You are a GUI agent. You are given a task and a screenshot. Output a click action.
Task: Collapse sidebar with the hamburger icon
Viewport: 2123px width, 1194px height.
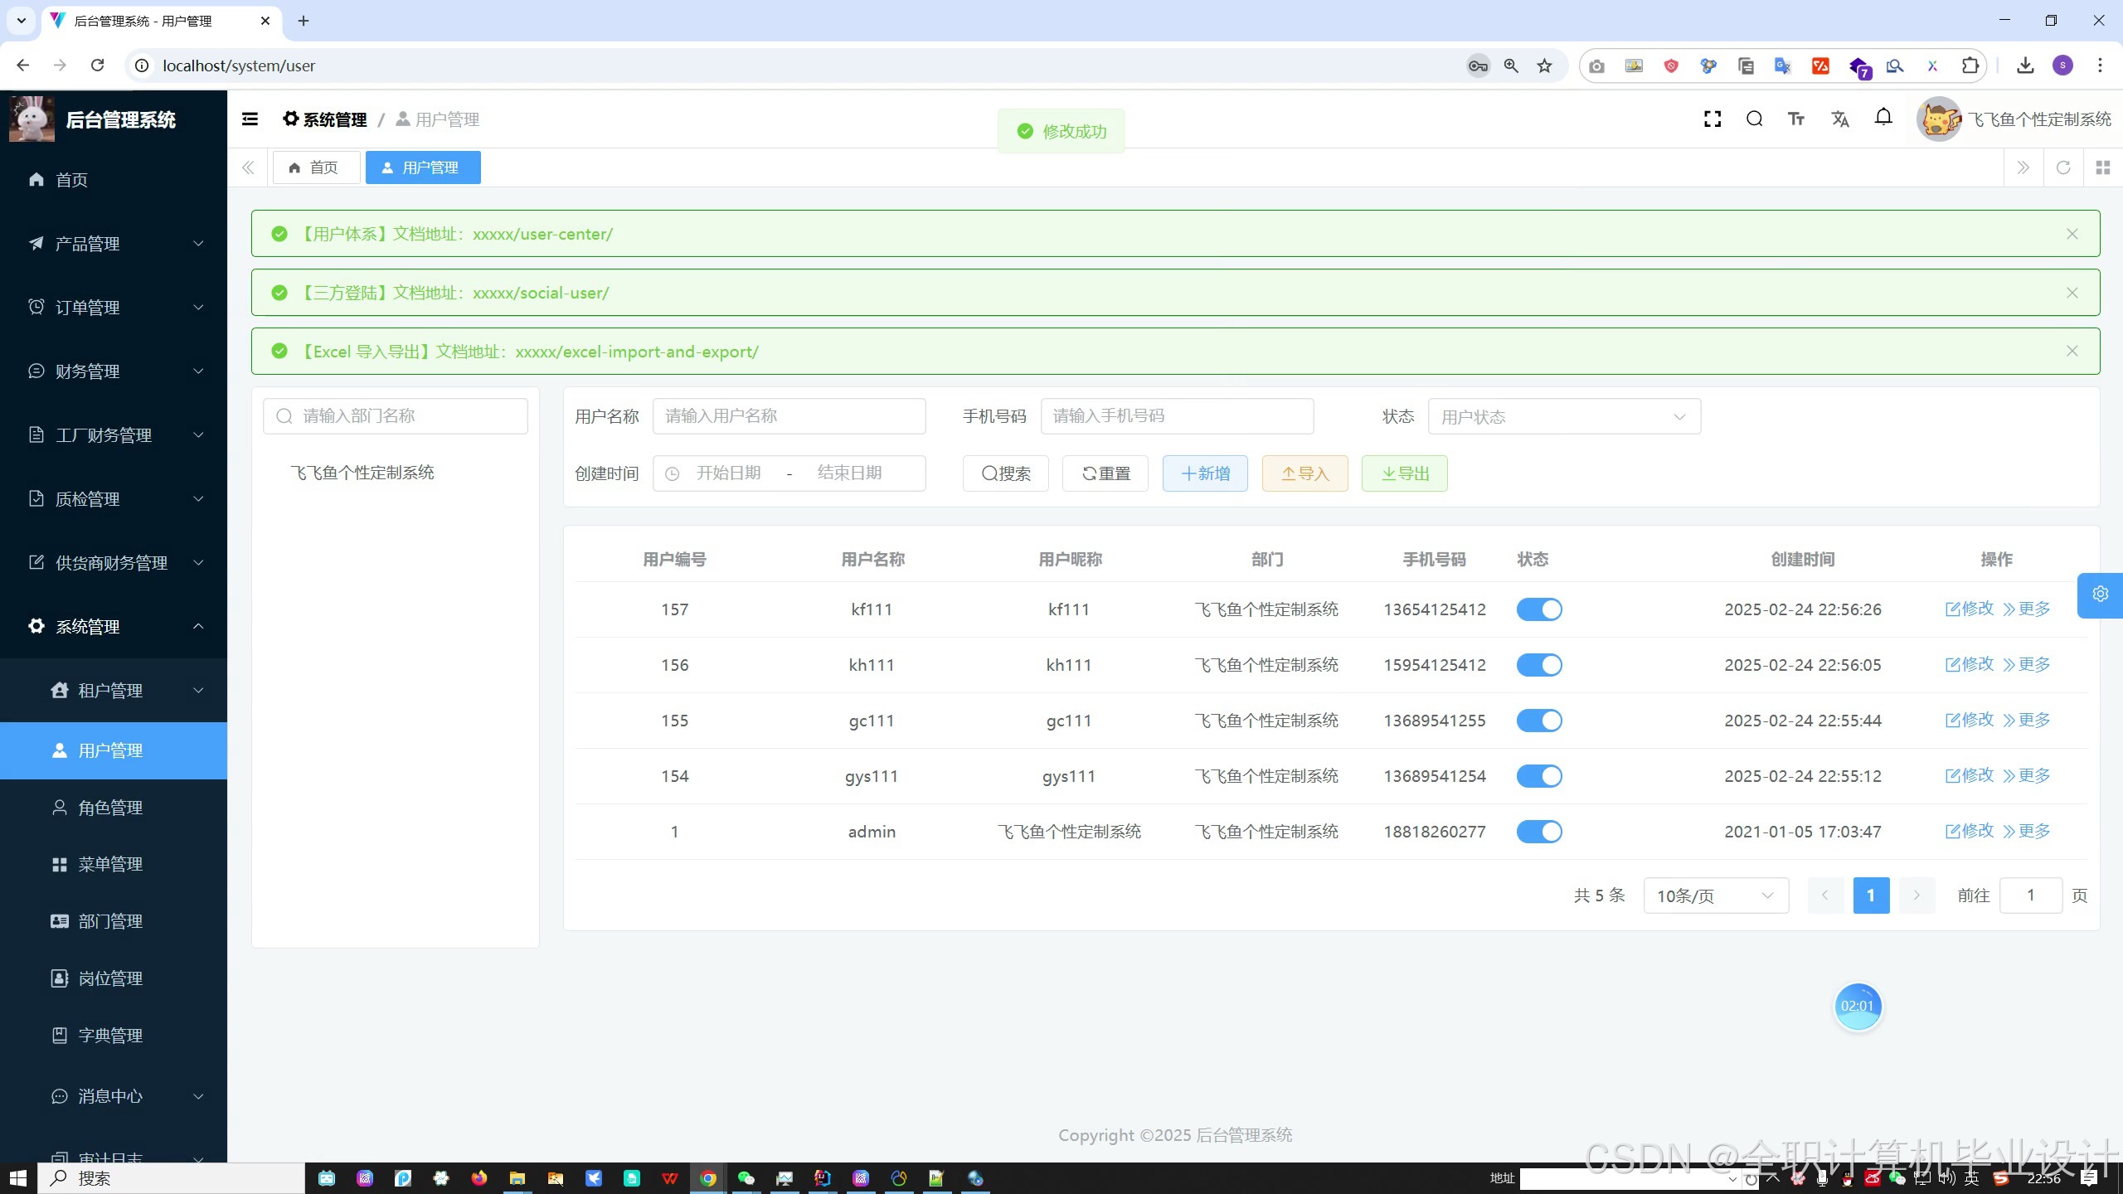pos(250,119)
